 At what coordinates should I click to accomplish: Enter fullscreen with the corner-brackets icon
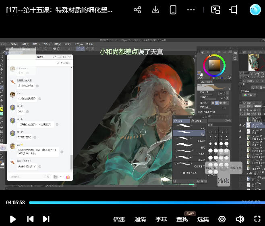click(x=257, y=219)
